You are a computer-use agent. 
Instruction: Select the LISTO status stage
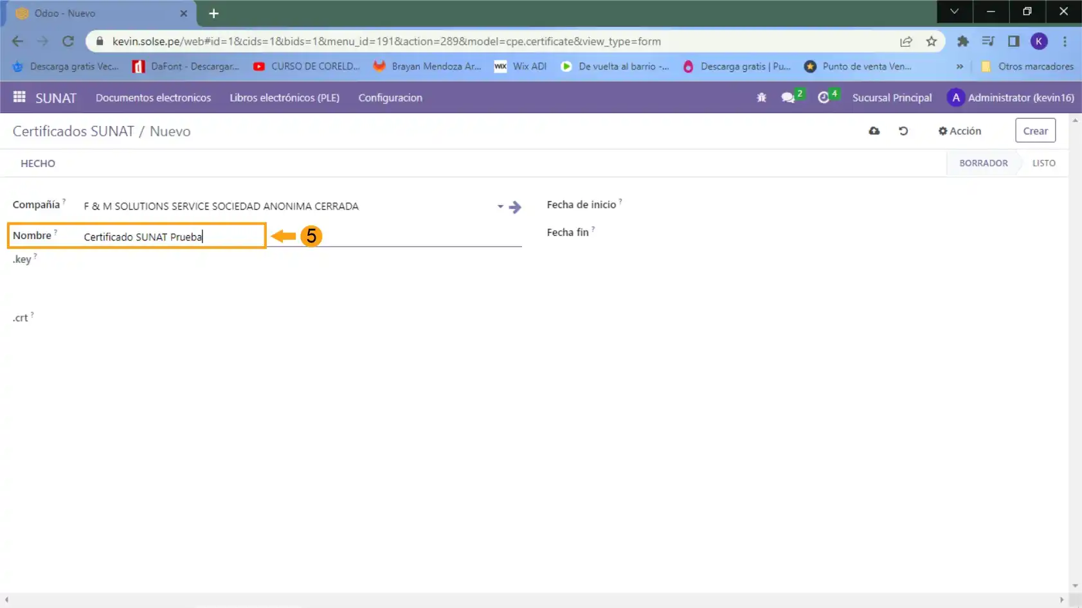[1043, 163]
